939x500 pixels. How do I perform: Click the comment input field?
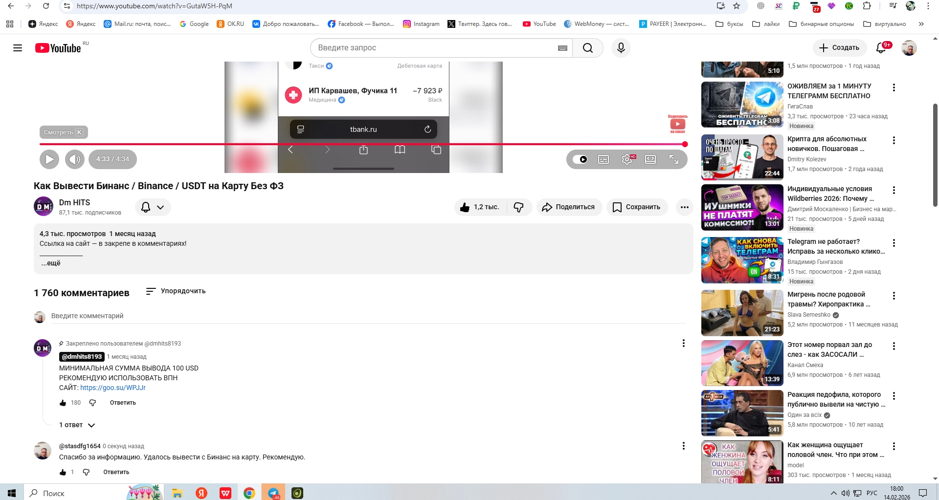click(x=368, y=316)
